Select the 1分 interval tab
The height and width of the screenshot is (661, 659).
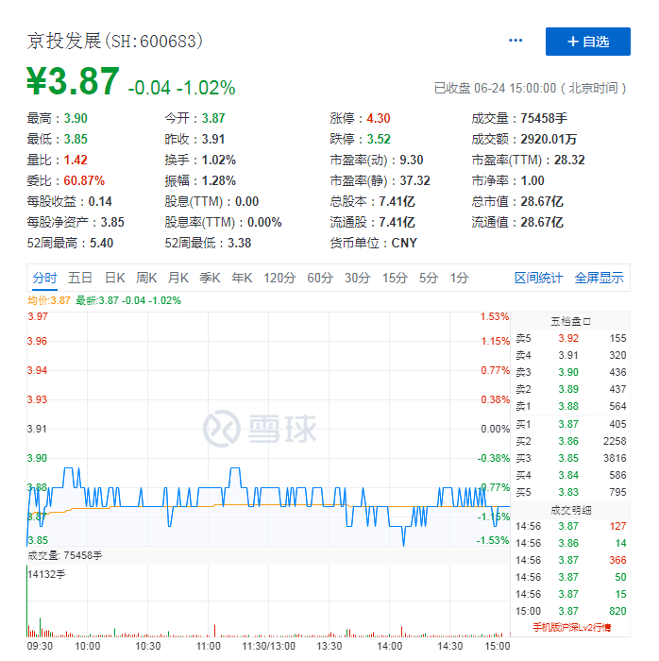click(x=459, y=278)
